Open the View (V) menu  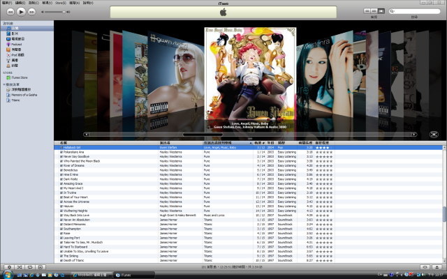coord(47,3)
